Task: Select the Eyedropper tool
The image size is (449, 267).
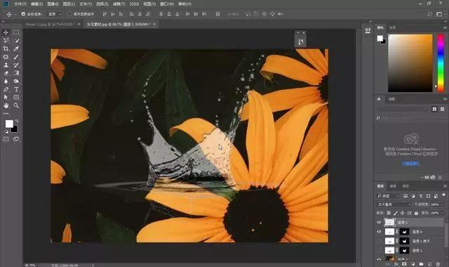Action: click(16, 48)
